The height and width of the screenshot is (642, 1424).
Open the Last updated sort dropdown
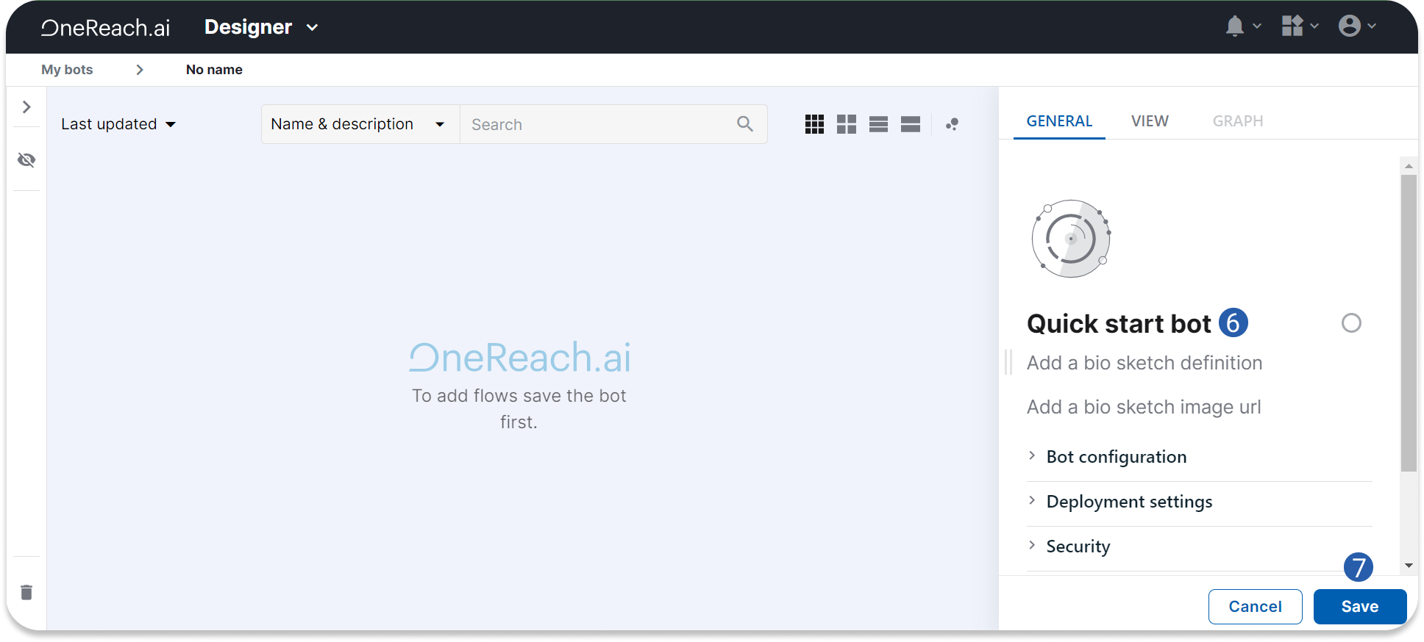pos(118,124)
